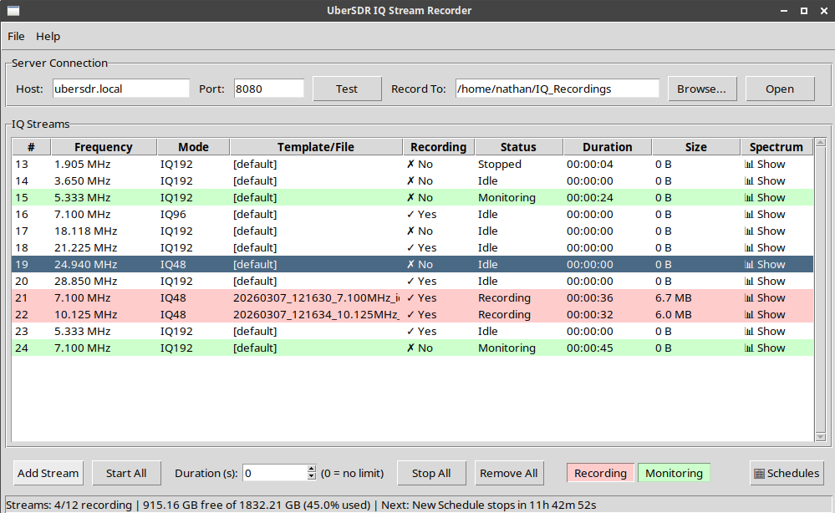Open the Help menu
The height and width of the screenshot is (513, 835).
pos(48,36)
